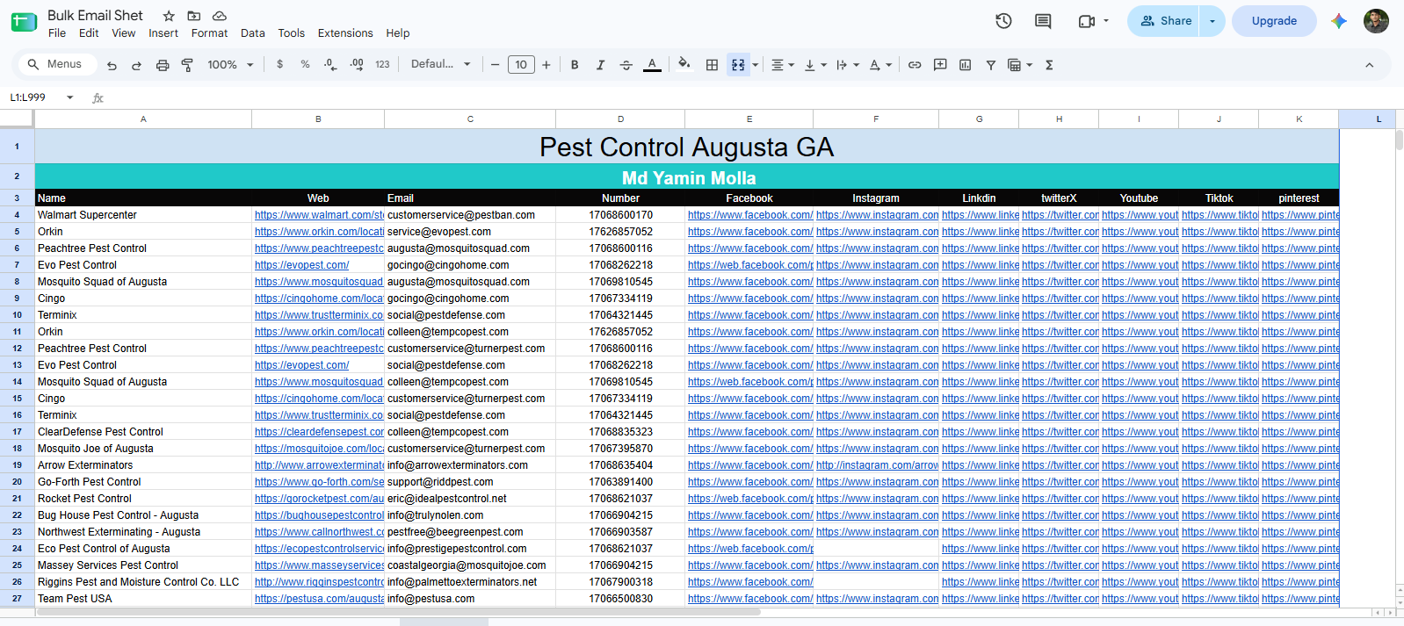Decrease decimal places icon
This screenshot has width=1404, height=626.
click(330, 65)
